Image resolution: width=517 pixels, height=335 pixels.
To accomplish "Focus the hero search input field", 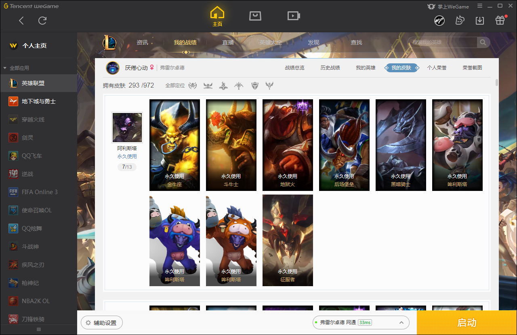I will 443,42.
